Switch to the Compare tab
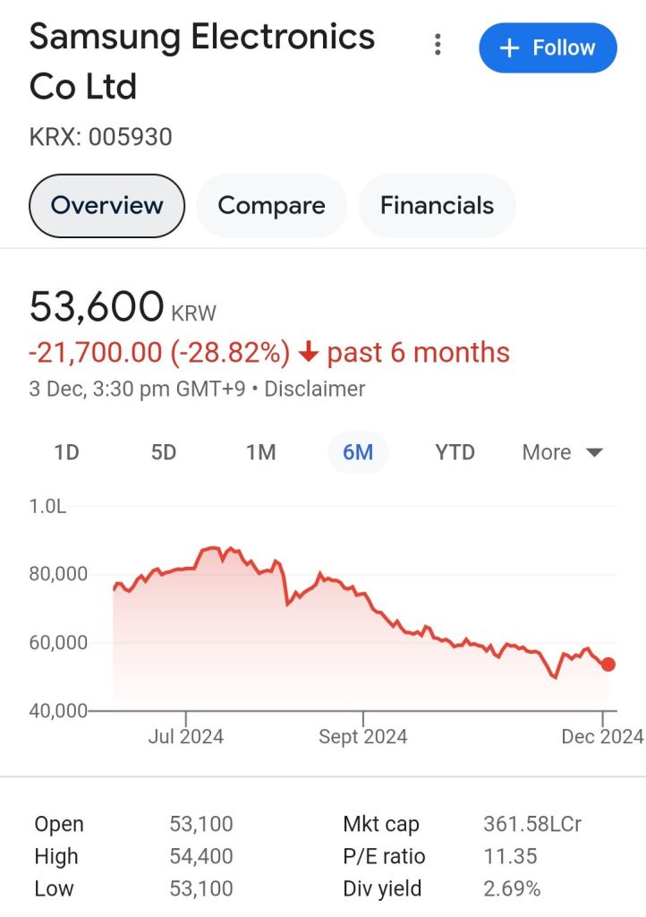 271,205
